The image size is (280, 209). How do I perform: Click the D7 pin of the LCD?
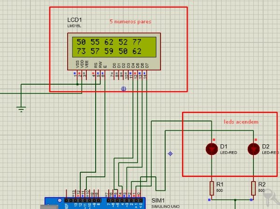pyautogui.click(x=147, y=64)
